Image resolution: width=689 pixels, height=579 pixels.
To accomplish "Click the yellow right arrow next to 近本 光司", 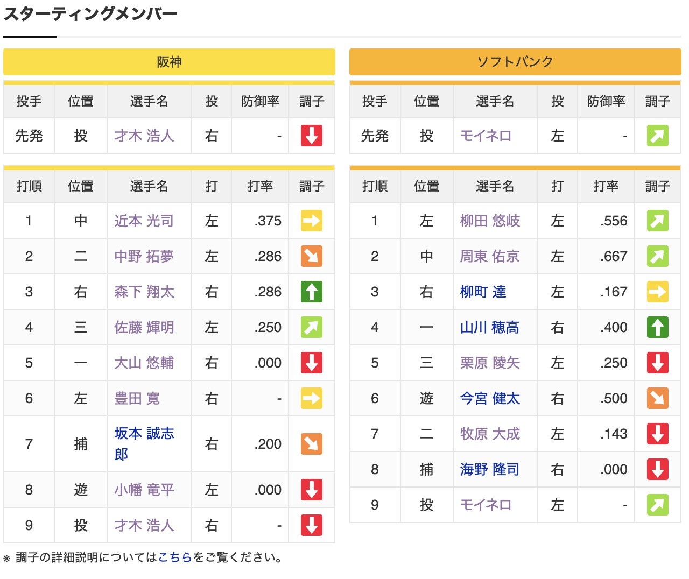I will (x=311, y=221).
